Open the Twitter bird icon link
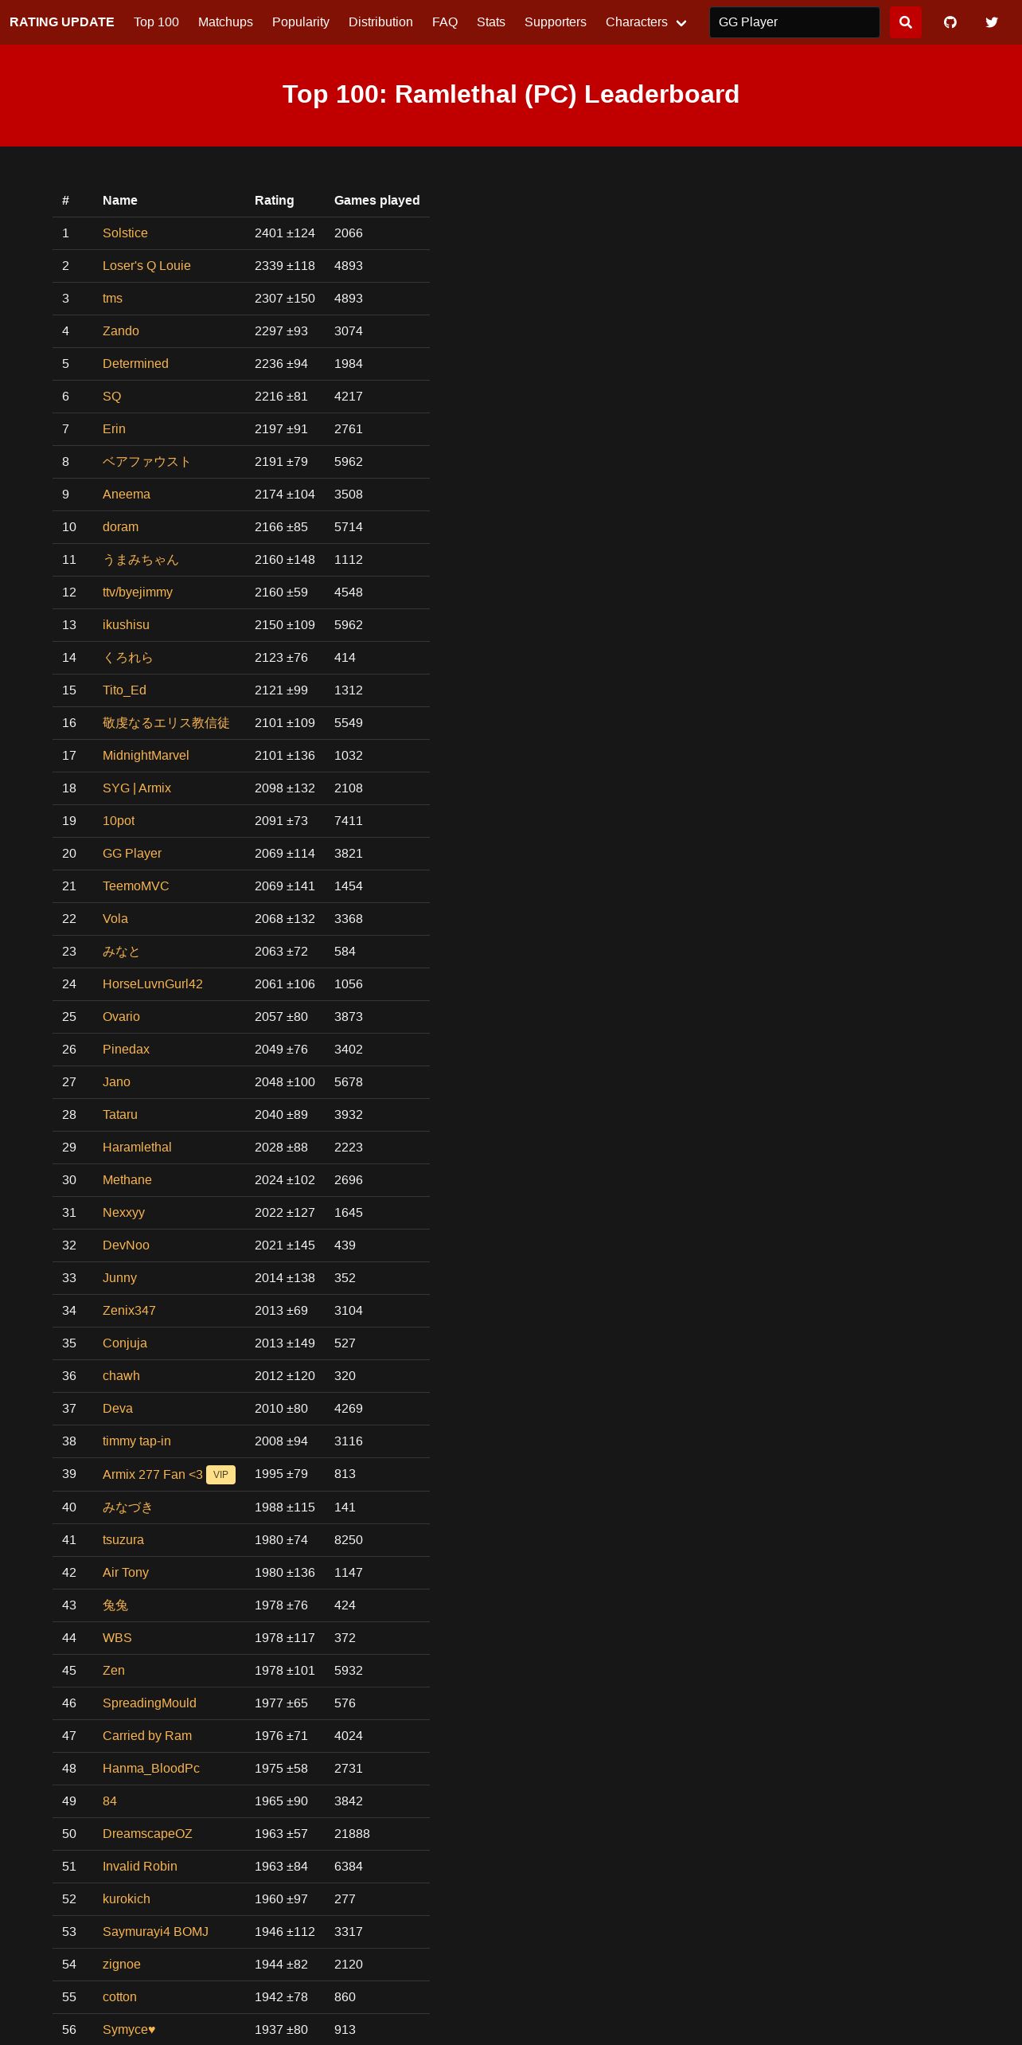Image resolution: width=1022 pixels, height=2045 pixels. pos(991,22)
